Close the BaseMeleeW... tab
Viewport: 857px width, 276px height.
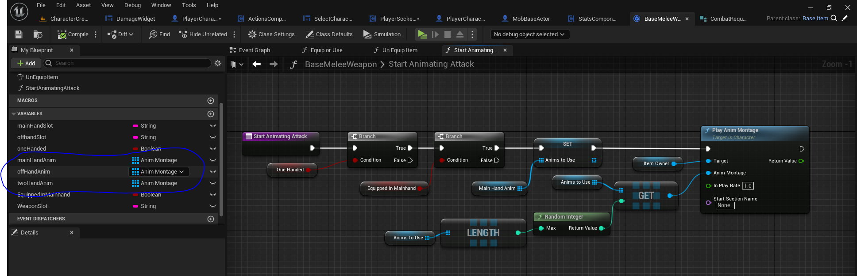(x=687, y=19)
